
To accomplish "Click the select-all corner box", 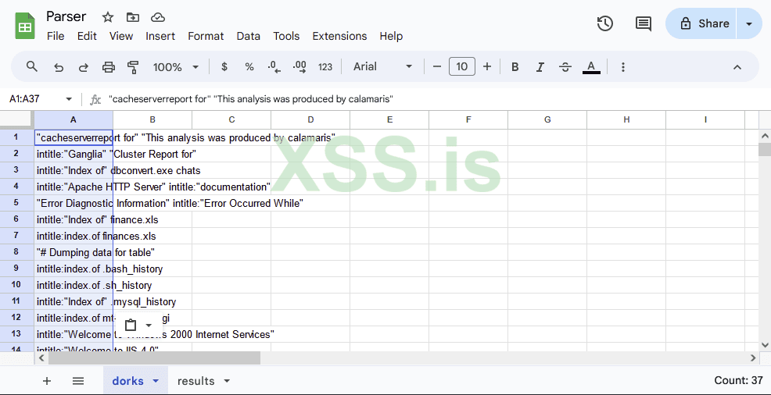I will tap(16, 119).
